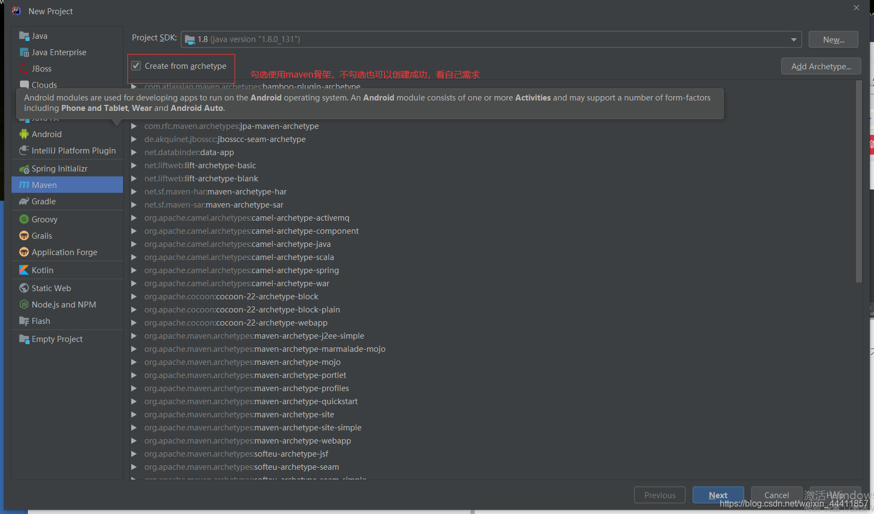Image resolution: width=874 pixels, height=514 pixels.
Task: Click the SDK folder icon in combo box
Action: [x=190, y=39]
